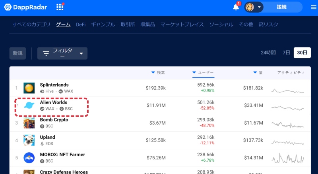Expand the account dropdown arrow
318x174 pixels.
pyautogui.click(x=259, y=7)
